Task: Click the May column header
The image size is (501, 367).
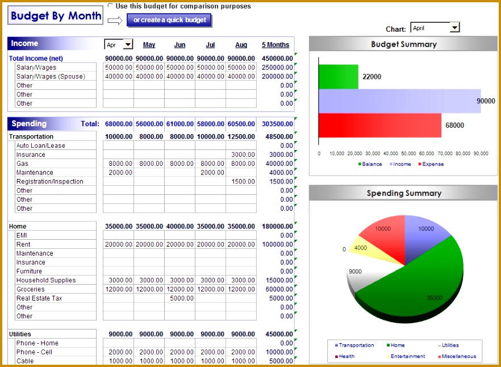Action: pyautogui.click(x=149, y=45)
